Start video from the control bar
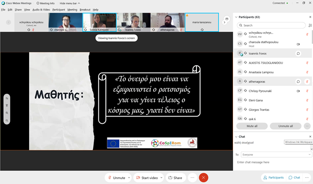Viewport: 313px width, 184px height. click(x=147, y=178)
